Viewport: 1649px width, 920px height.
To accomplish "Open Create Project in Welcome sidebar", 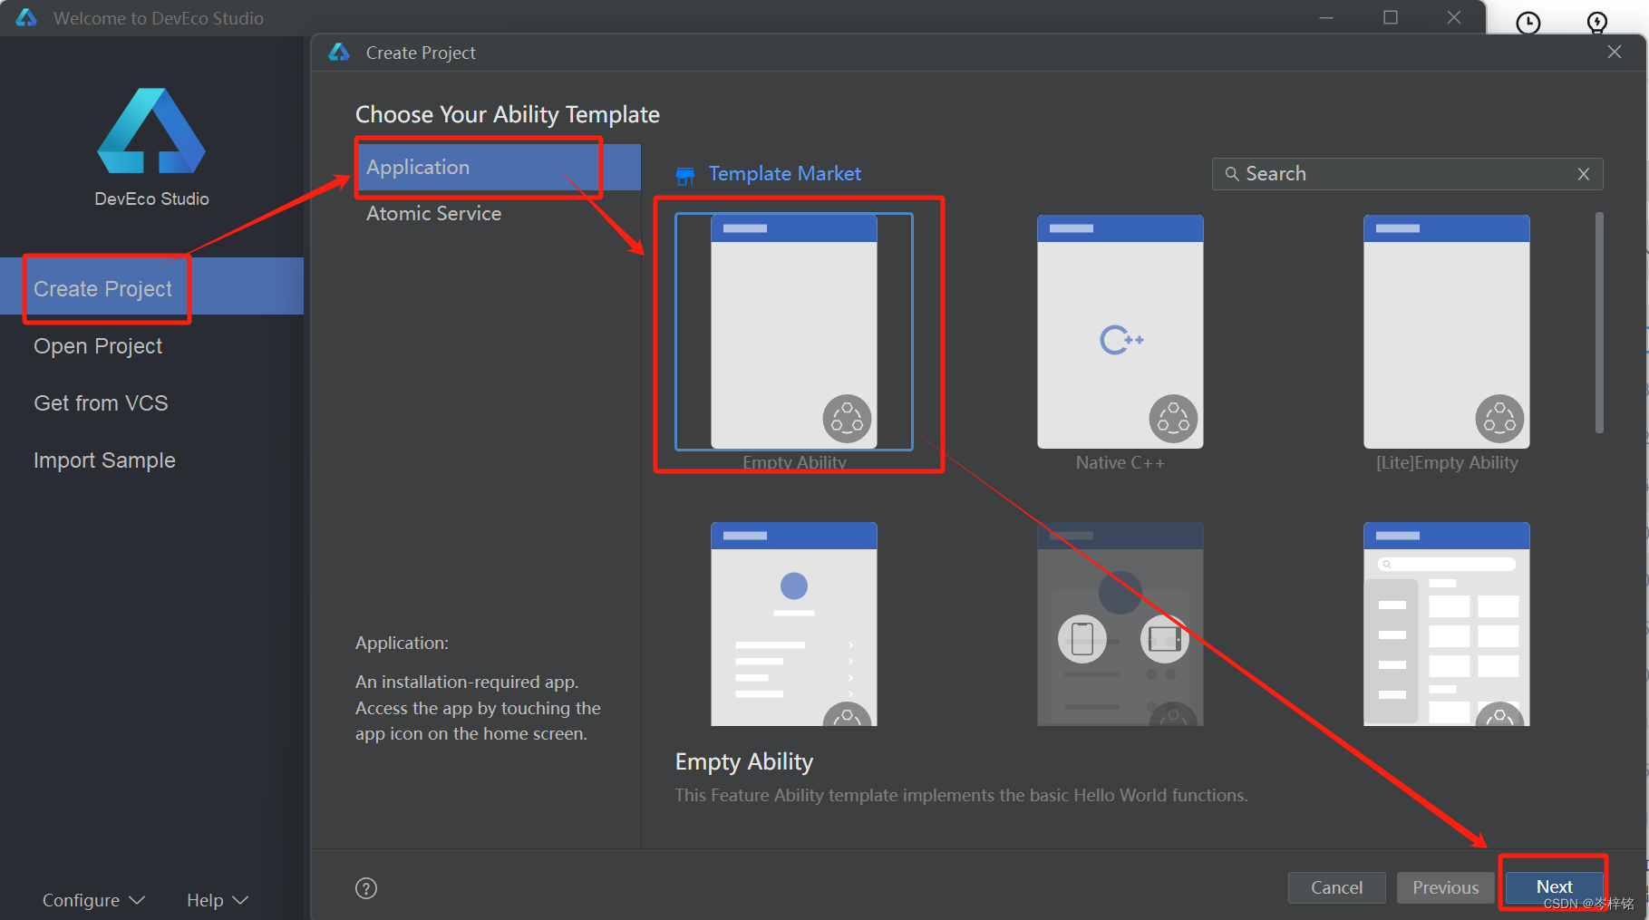I will point(151,288).
